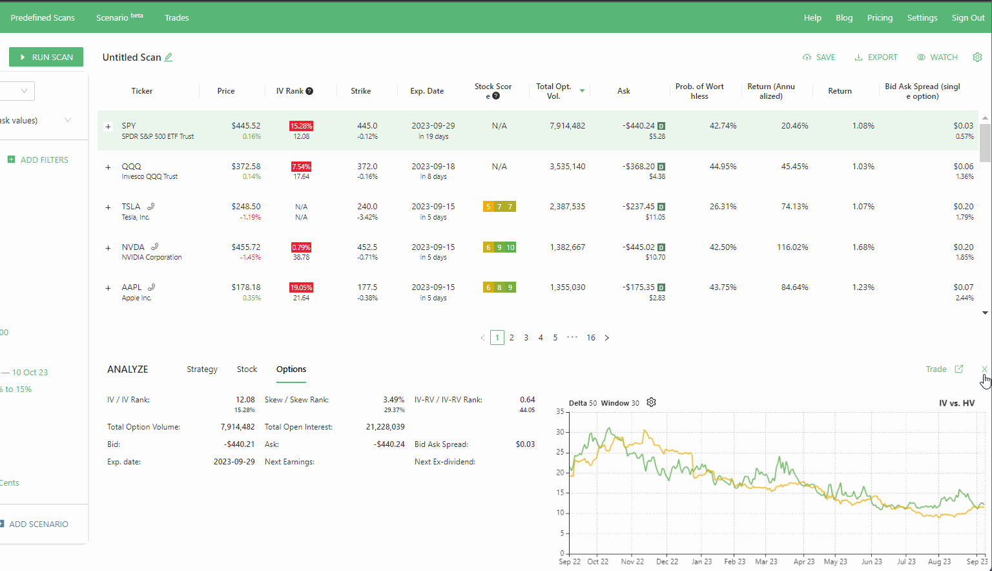
Task: Expand the SPY row
Action: point(108,127)
